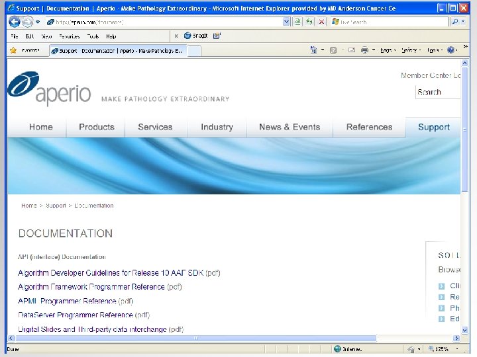Image resolution: width=477 pixels, height=357 pixels.
Task: Open the Tools command bar dropdown
Action: coord(435,50)
